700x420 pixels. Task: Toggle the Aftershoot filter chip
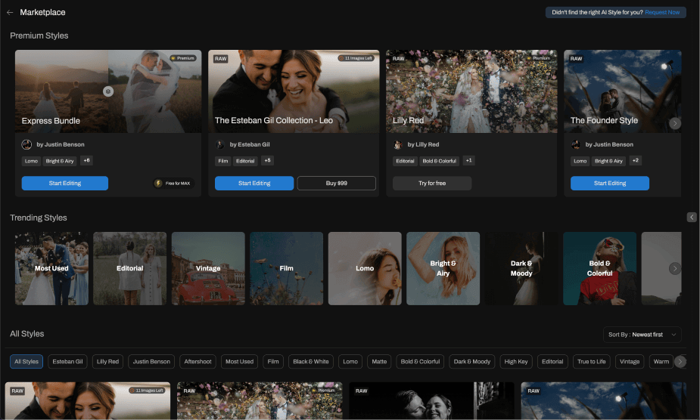198,362
